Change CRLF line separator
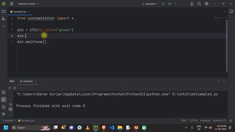Image resolution: width=235 pixels, height=132 pixels. [184, 121]
